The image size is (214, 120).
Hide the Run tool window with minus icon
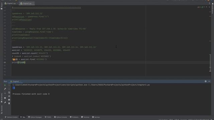(x=209, y=81)
